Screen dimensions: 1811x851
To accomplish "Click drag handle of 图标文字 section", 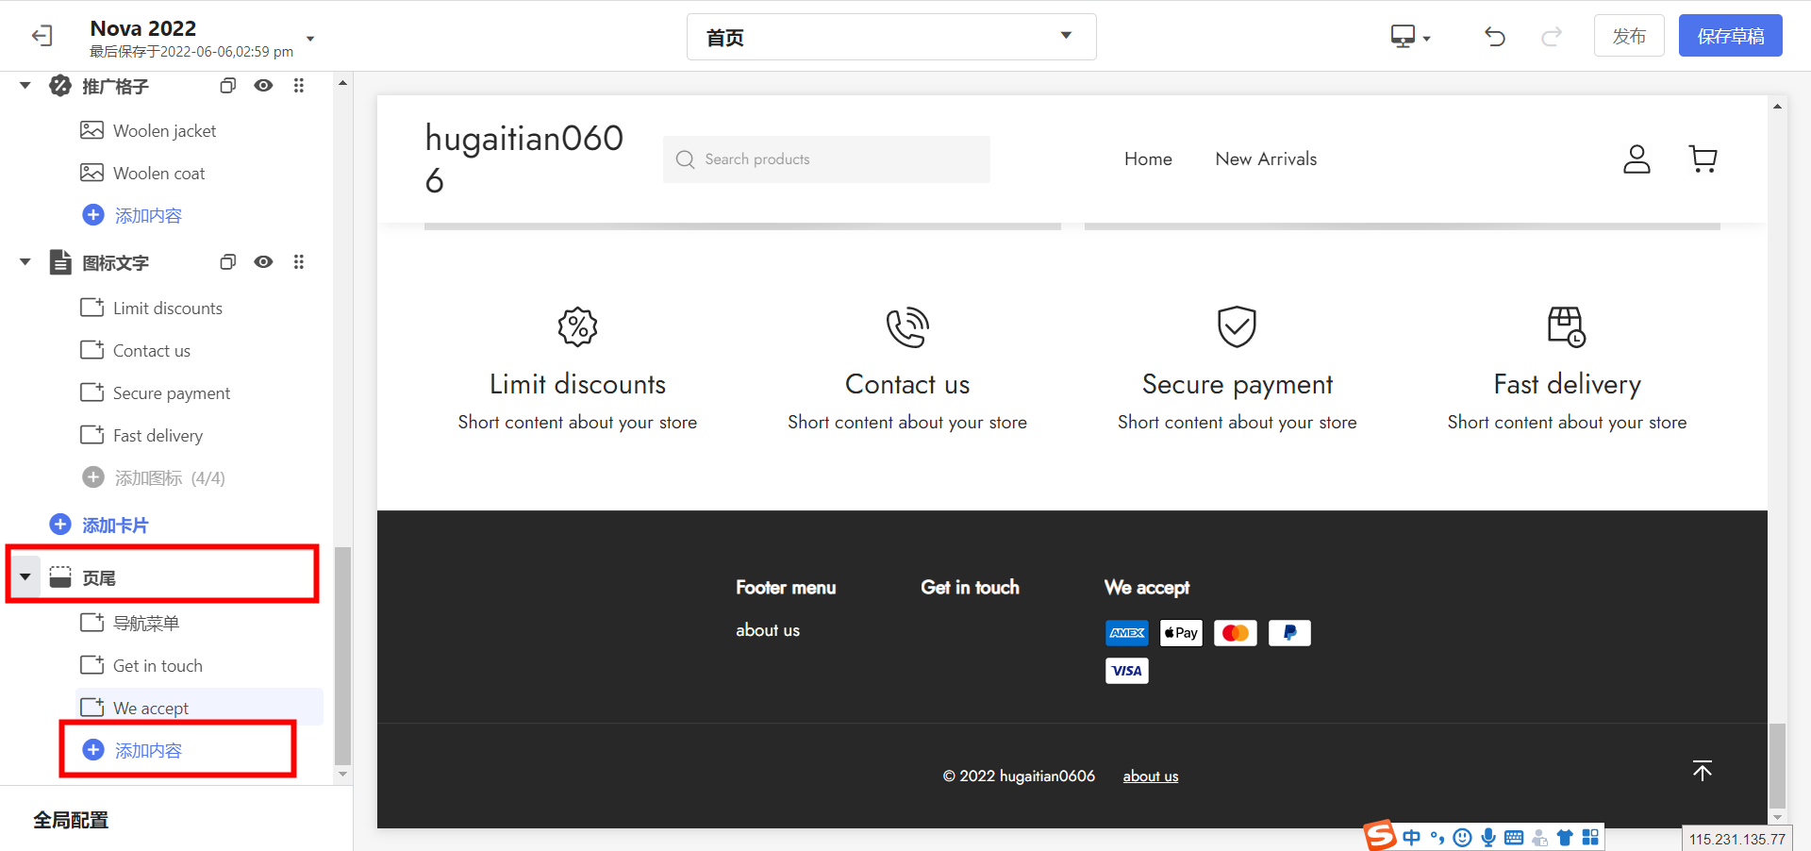I will [x=299, y=262].
